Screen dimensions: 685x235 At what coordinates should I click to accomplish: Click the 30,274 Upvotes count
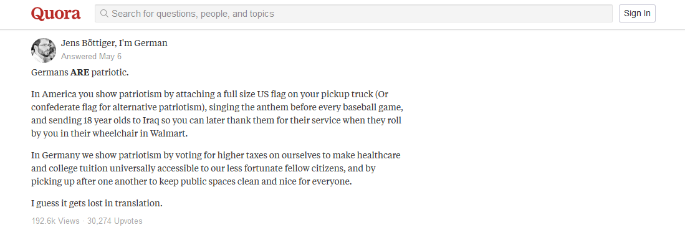tap(115, 221)
